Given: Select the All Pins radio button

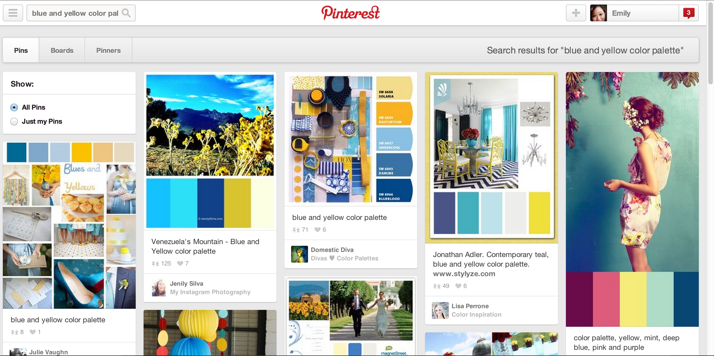Looking at the screenshot, I should [x=14, y=107].
